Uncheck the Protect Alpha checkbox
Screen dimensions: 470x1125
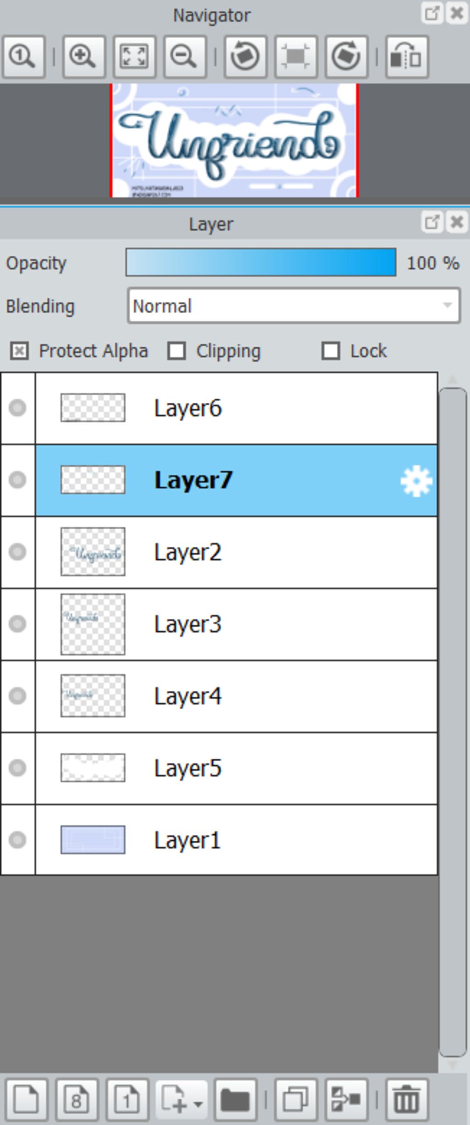click(19, 351)
